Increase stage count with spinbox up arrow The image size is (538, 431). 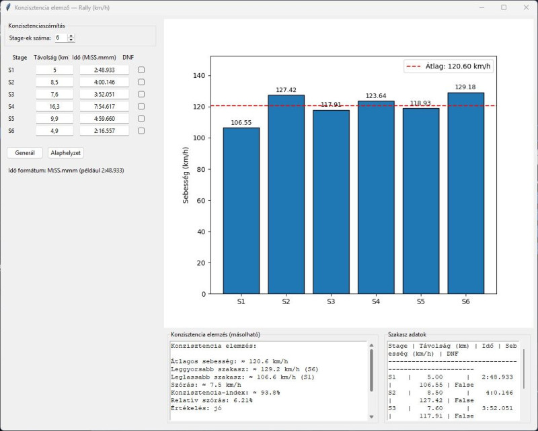pos(71,36)
